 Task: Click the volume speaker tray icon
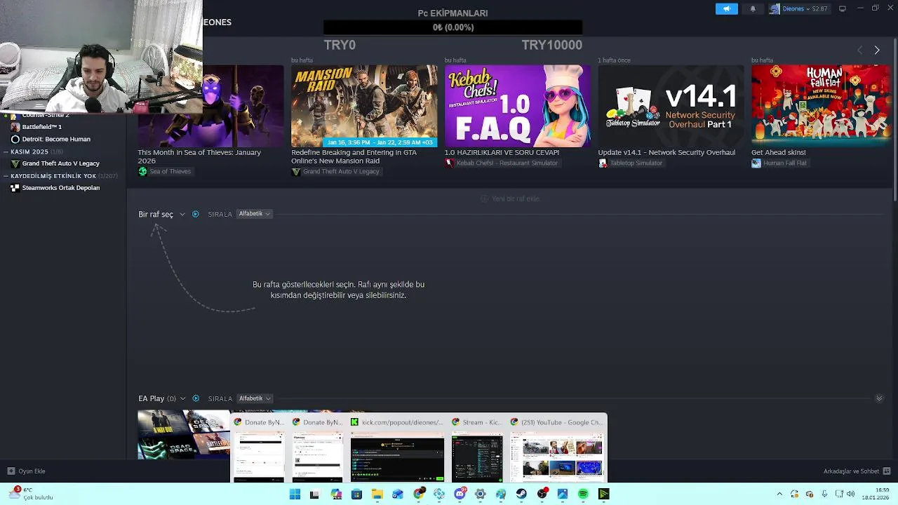(x=850, y=494)
